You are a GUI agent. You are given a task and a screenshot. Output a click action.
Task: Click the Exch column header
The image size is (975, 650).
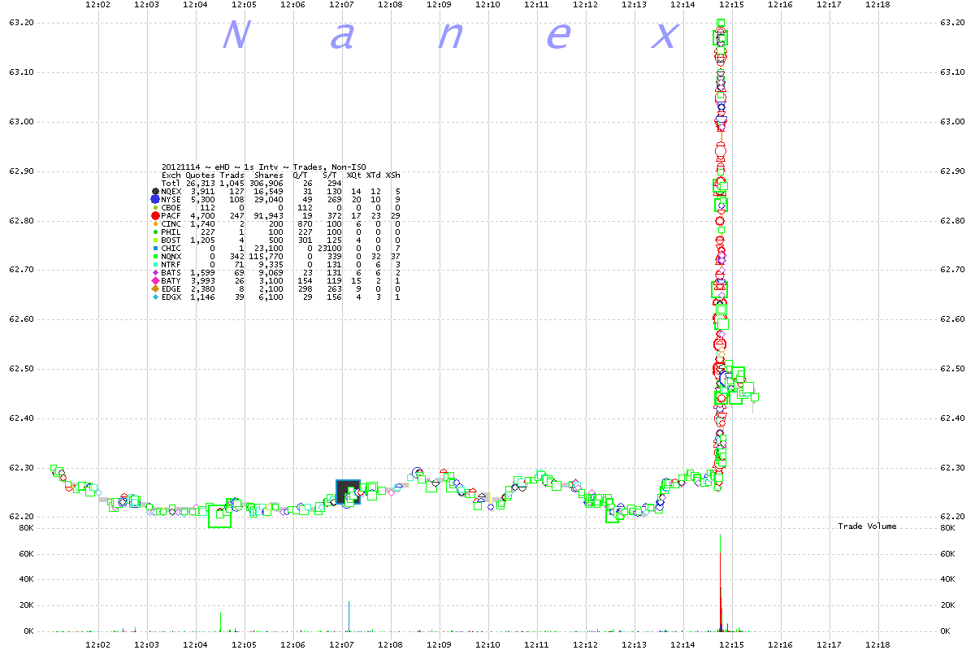tap(171, 175)
